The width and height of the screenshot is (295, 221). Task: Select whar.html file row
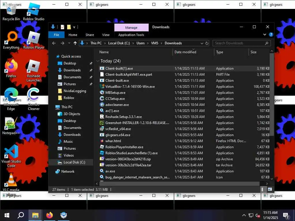(184, 141)
